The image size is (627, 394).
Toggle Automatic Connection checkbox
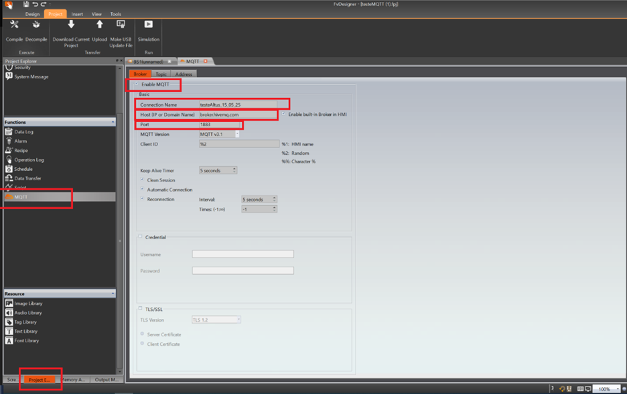click(x=142, y=189)
